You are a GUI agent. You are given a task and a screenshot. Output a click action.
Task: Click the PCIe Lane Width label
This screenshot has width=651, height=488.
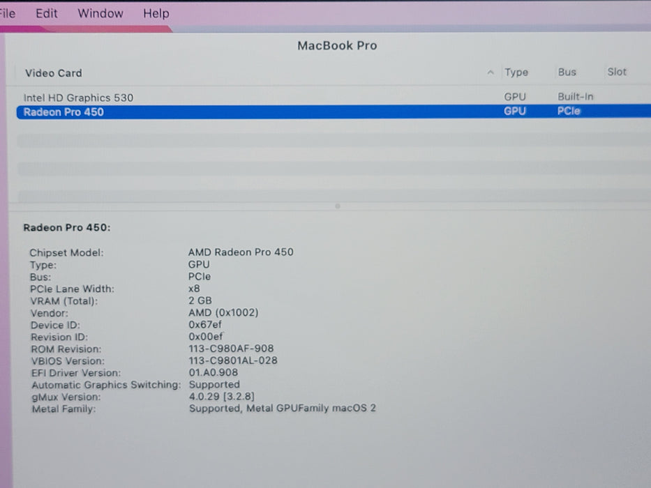[72, 289]
